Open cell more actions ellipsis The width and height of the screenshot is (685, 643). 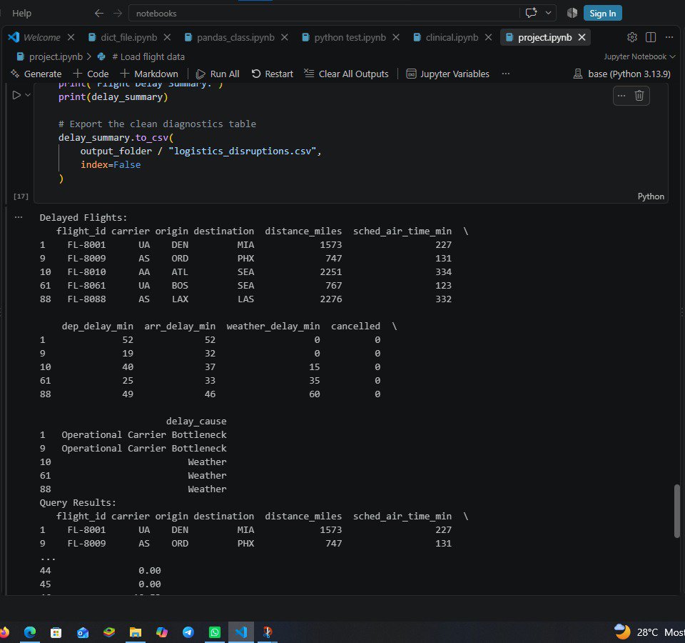point(621,95)
